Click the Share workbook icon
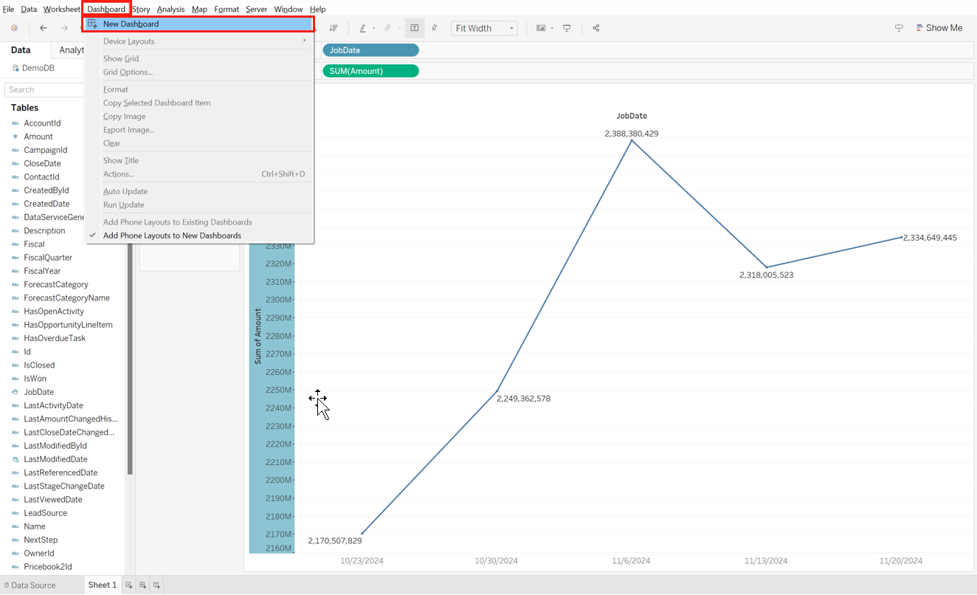 [x=595, y=27]
